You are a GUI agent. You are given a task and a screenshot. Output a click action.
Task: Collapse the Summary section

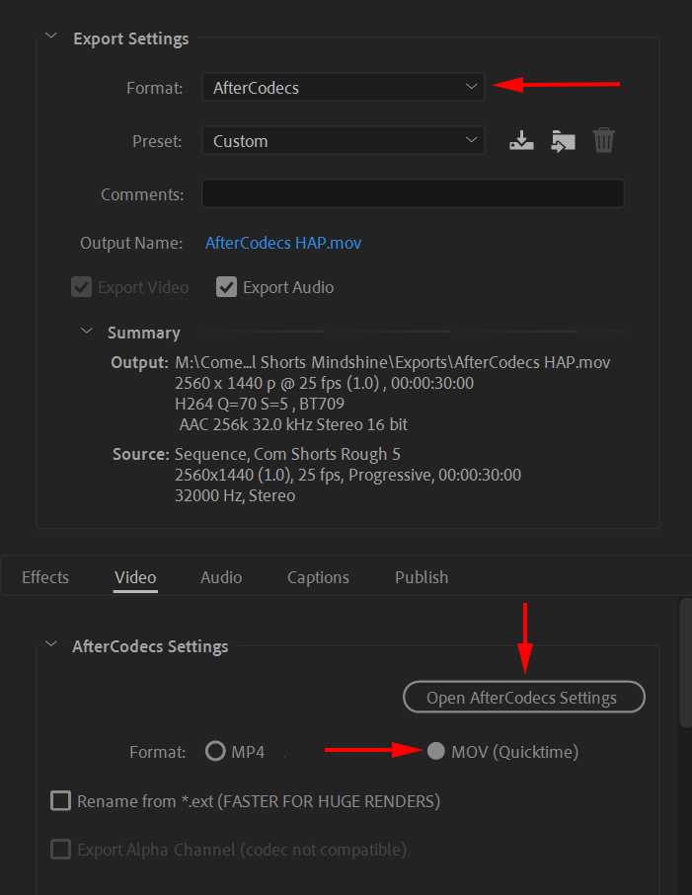click(x=86, y=332)
